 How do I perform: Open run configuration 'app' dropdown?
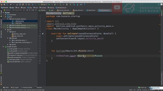tap(44, 5)
